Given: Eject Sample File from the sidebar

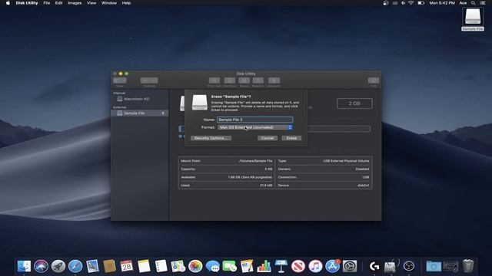Looking at the screenshot, I should point(163,113).
